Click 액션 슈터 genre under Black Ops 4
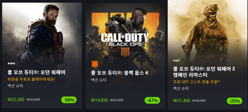This screenshot has height=112, width=248. [99, 80]
